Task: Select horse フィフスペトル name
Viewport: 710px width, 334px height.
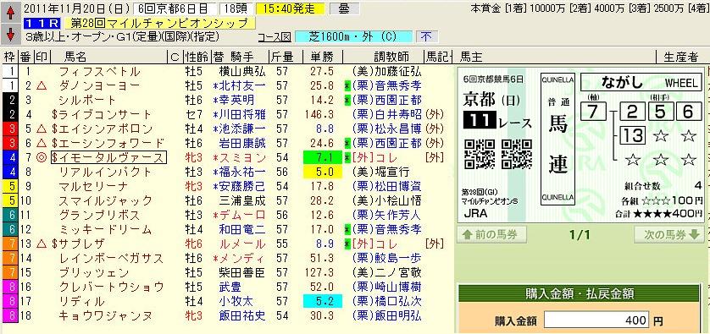Action: click(100, 71)
